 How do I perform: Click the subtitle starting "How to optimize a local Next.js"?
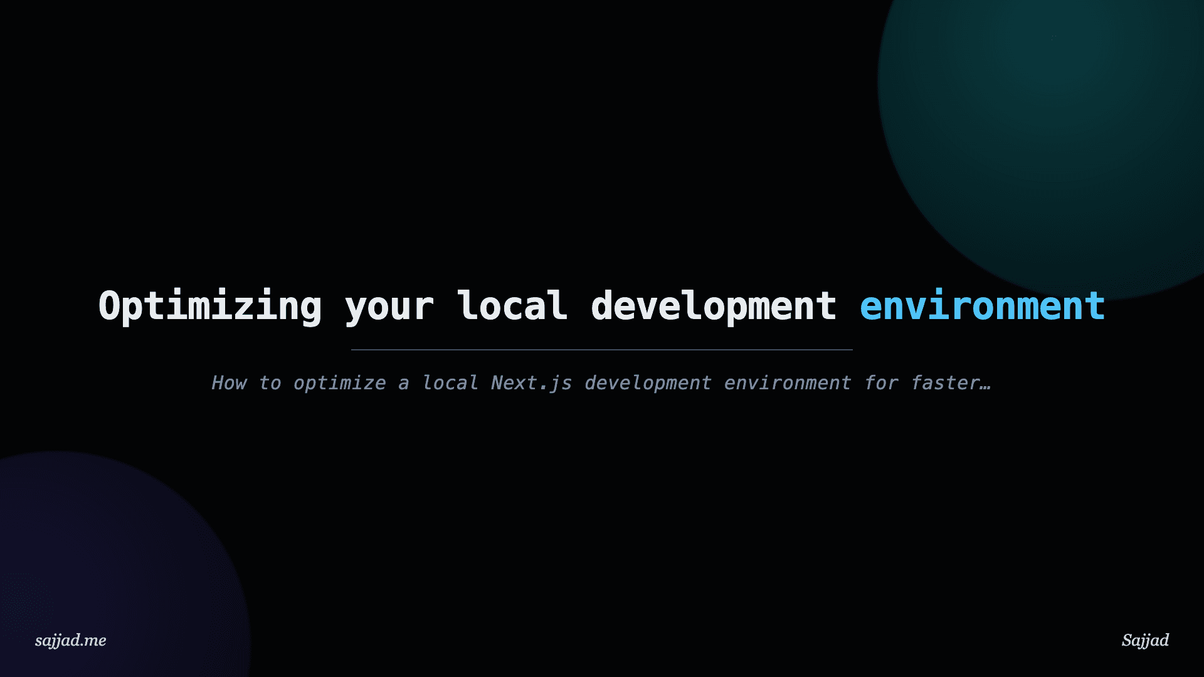pyautogui.click(x=601, y=382)
